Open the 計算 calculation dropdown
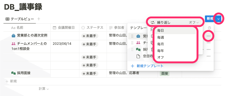This screenshot has width=225, height=96. pos(44,89)
